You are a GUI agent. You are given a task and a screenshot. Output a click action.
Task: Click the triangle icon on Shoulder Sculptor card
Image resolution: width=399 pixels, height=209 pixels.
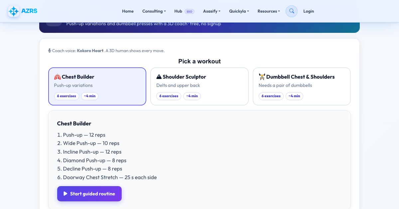tap(159, 77)
